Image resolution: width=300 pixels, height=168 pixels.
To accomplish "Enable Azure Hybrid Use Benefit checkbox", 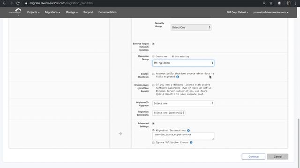I will [153, 85].
